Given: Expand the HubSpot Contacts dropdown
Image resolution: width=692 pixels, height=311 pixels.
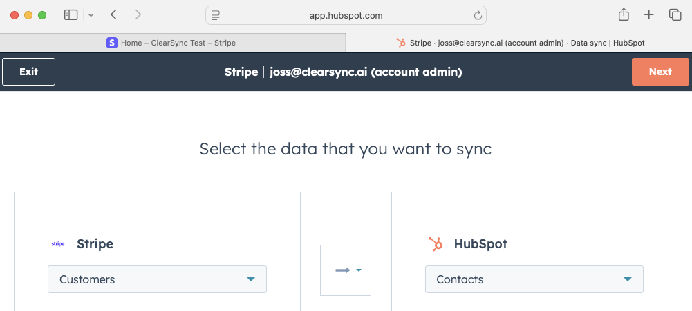Looking at the screenshot, I should (534, 279).
